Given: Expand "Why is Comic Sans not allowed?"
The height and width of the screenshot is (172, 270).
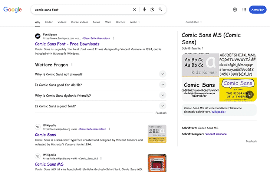Looking at the screenshot, I should click(101, 74).
